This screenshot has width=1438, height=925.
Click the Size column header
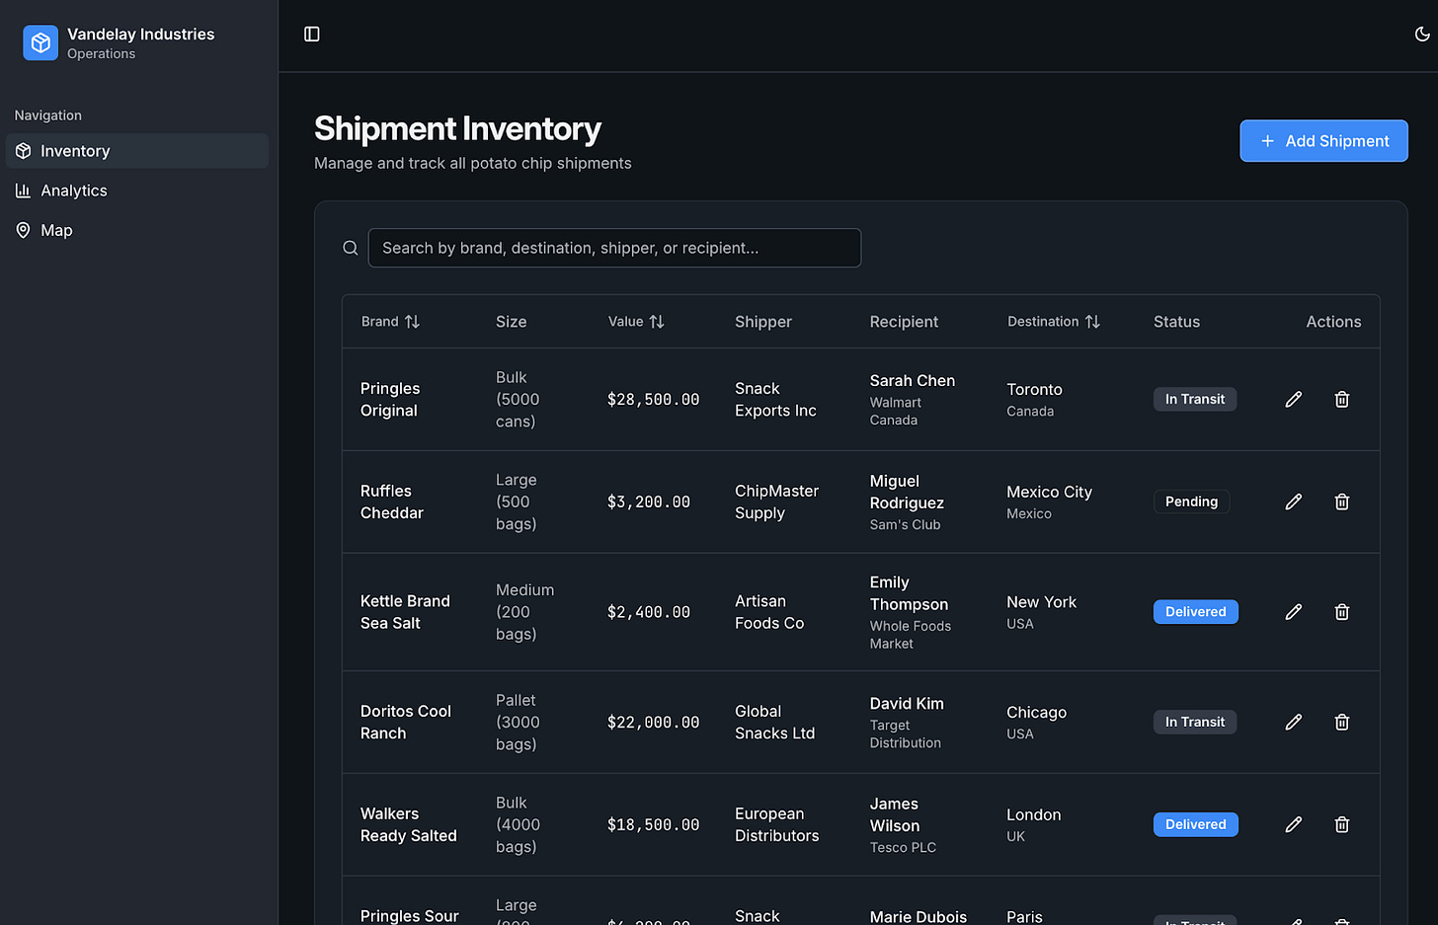point(511,322)
